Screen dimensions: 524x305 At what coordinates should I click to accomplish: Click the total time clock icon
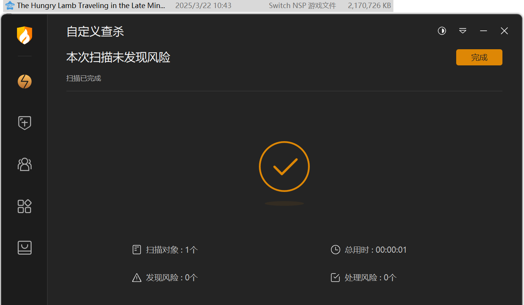click(x=336, y=250)
